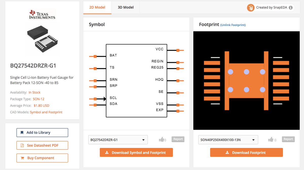This screenshot has width=304, height=170.
Task: Click the REGIN pin label
Action: 157,61
